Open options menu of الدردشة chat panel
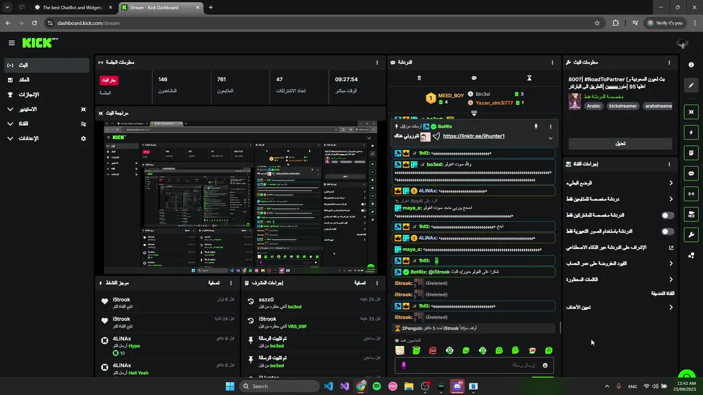Image resolution: width=703 pixels, height=395 pixels. click(553, 63)
